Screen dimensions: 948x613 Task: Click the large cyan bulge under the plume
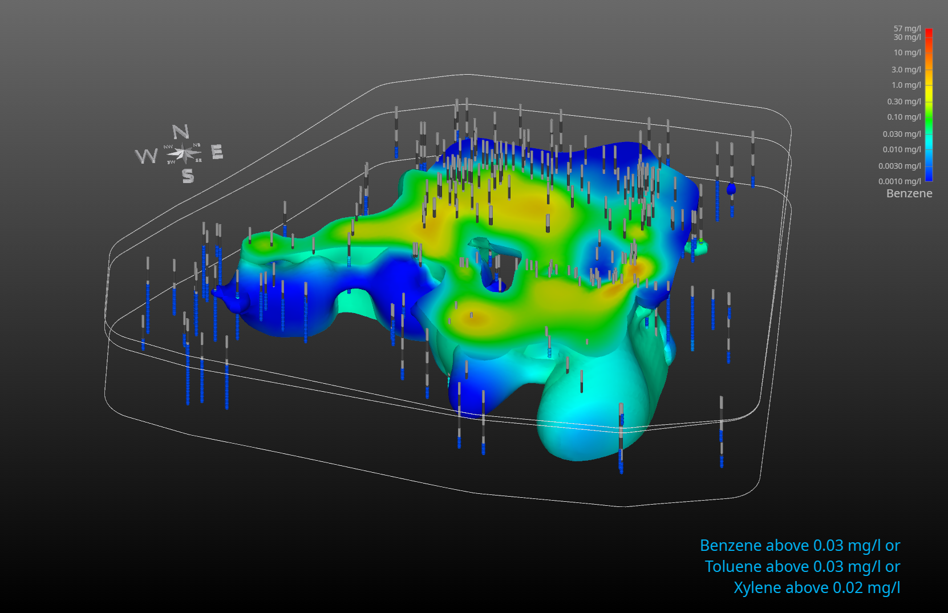click(x=593, y=405)
